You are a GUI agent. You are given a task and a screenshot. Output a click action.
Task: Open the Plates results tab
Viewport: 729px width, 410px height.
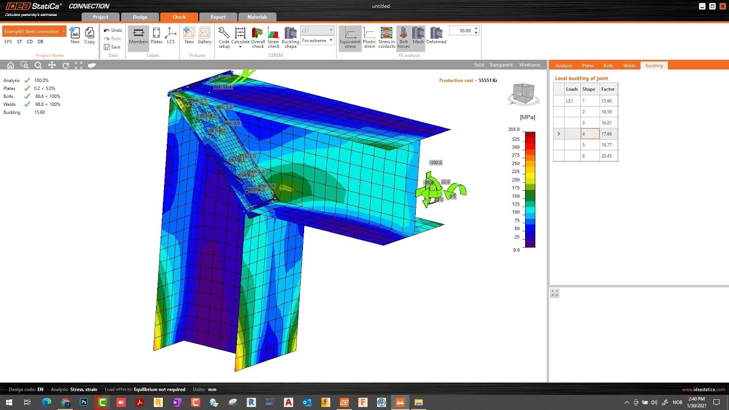(x=588, y=65)
